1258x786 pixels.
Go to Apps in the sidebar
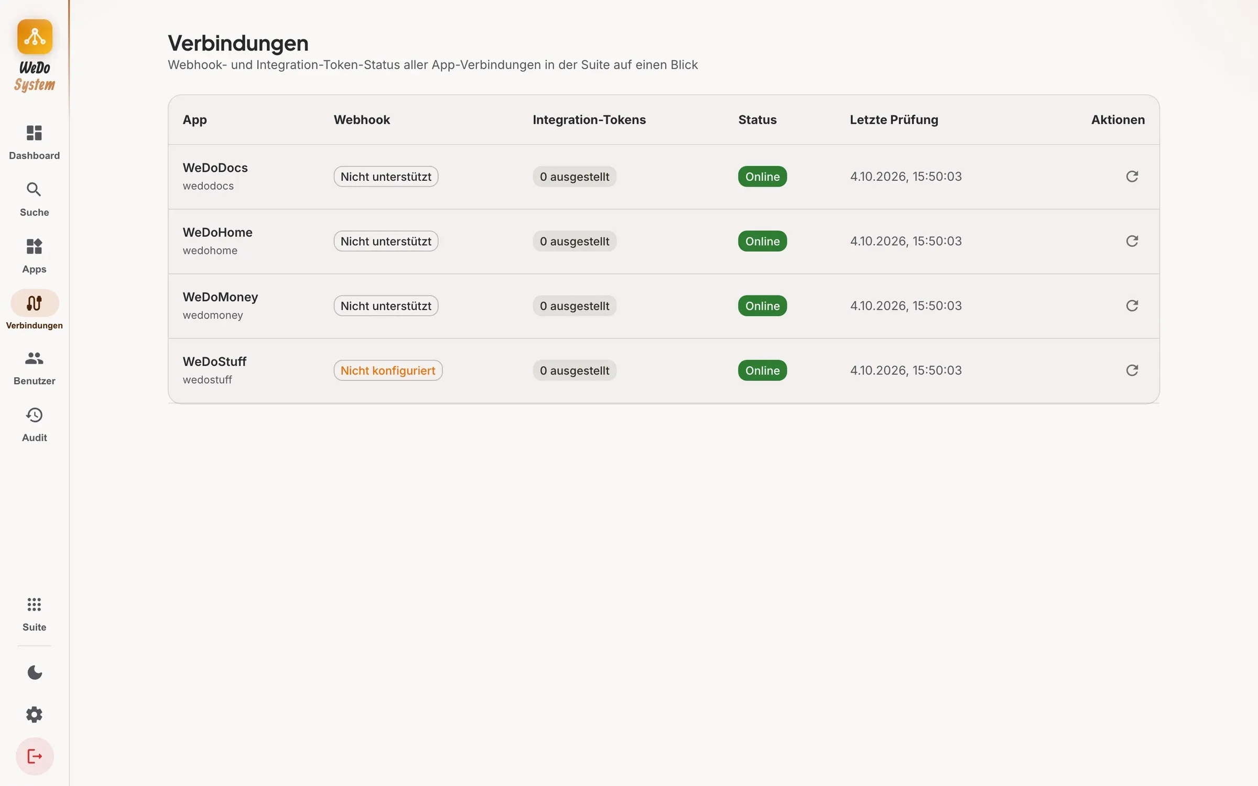(x=34, y=256)
